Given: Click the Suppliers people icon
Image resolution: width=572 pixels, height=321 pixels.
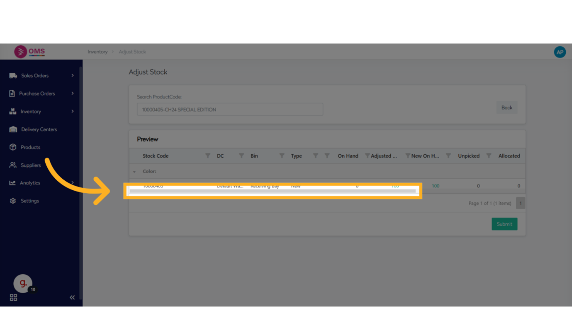Looking at the screenshot, I should point(13,165).
